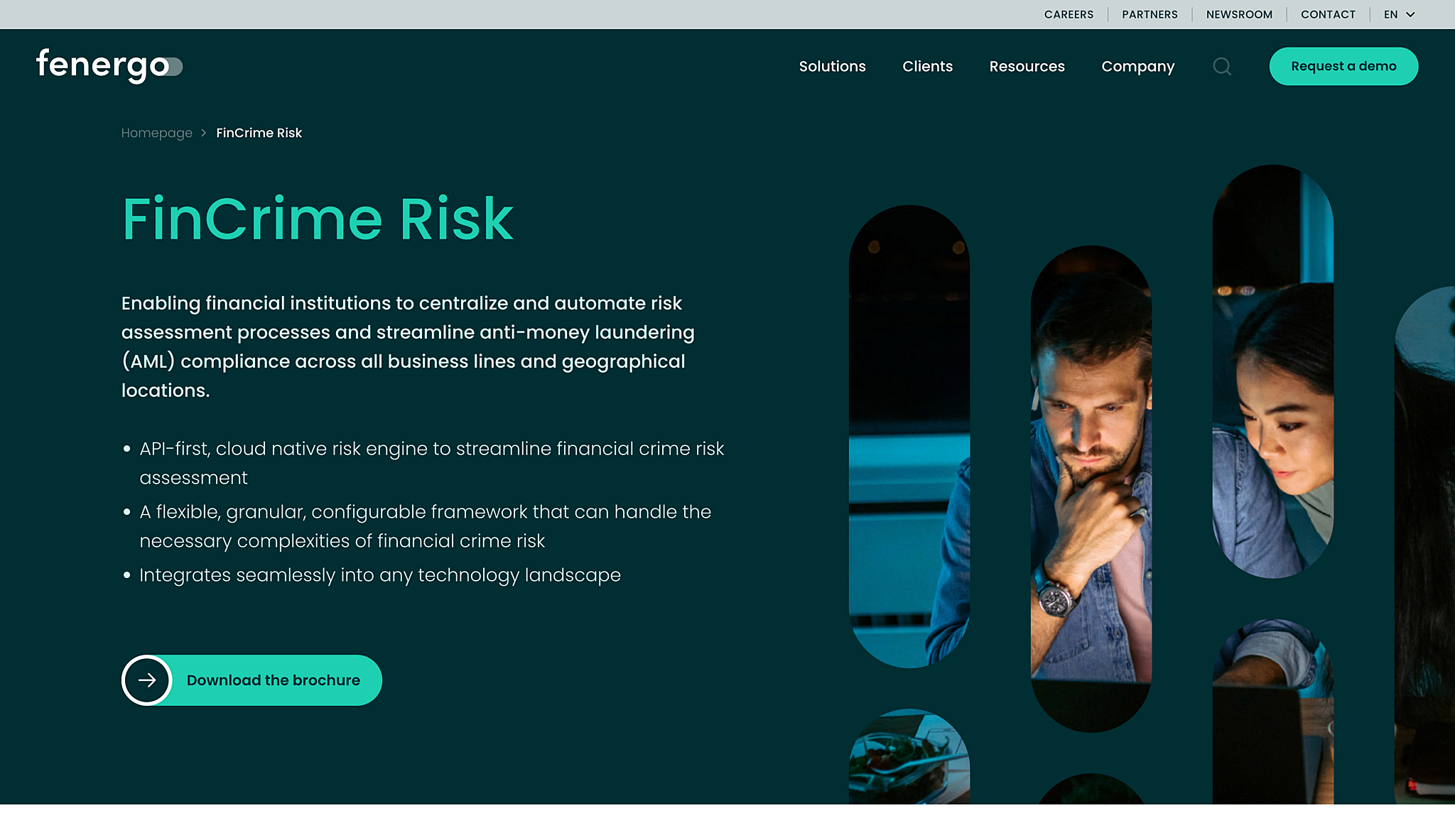
Task: Visit the Newsroom link
Action: tap(1239, 14)
